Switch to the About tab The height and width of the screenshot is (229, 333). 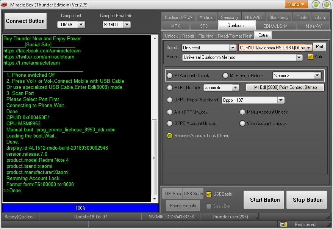(x=320, y=17)
